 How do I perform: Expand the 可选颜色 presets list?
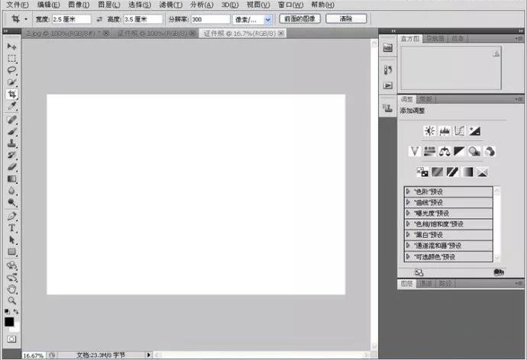click(408, 257)
